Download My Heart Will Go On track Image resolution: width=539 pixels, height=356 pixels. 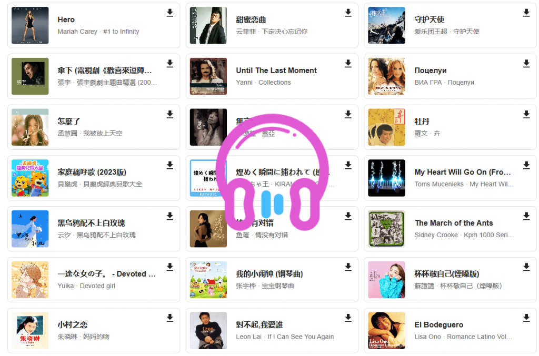click(x=526, y=166)
